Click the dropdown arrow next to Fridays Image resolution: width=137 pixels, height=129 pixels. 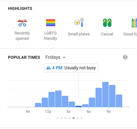point(64,58)
